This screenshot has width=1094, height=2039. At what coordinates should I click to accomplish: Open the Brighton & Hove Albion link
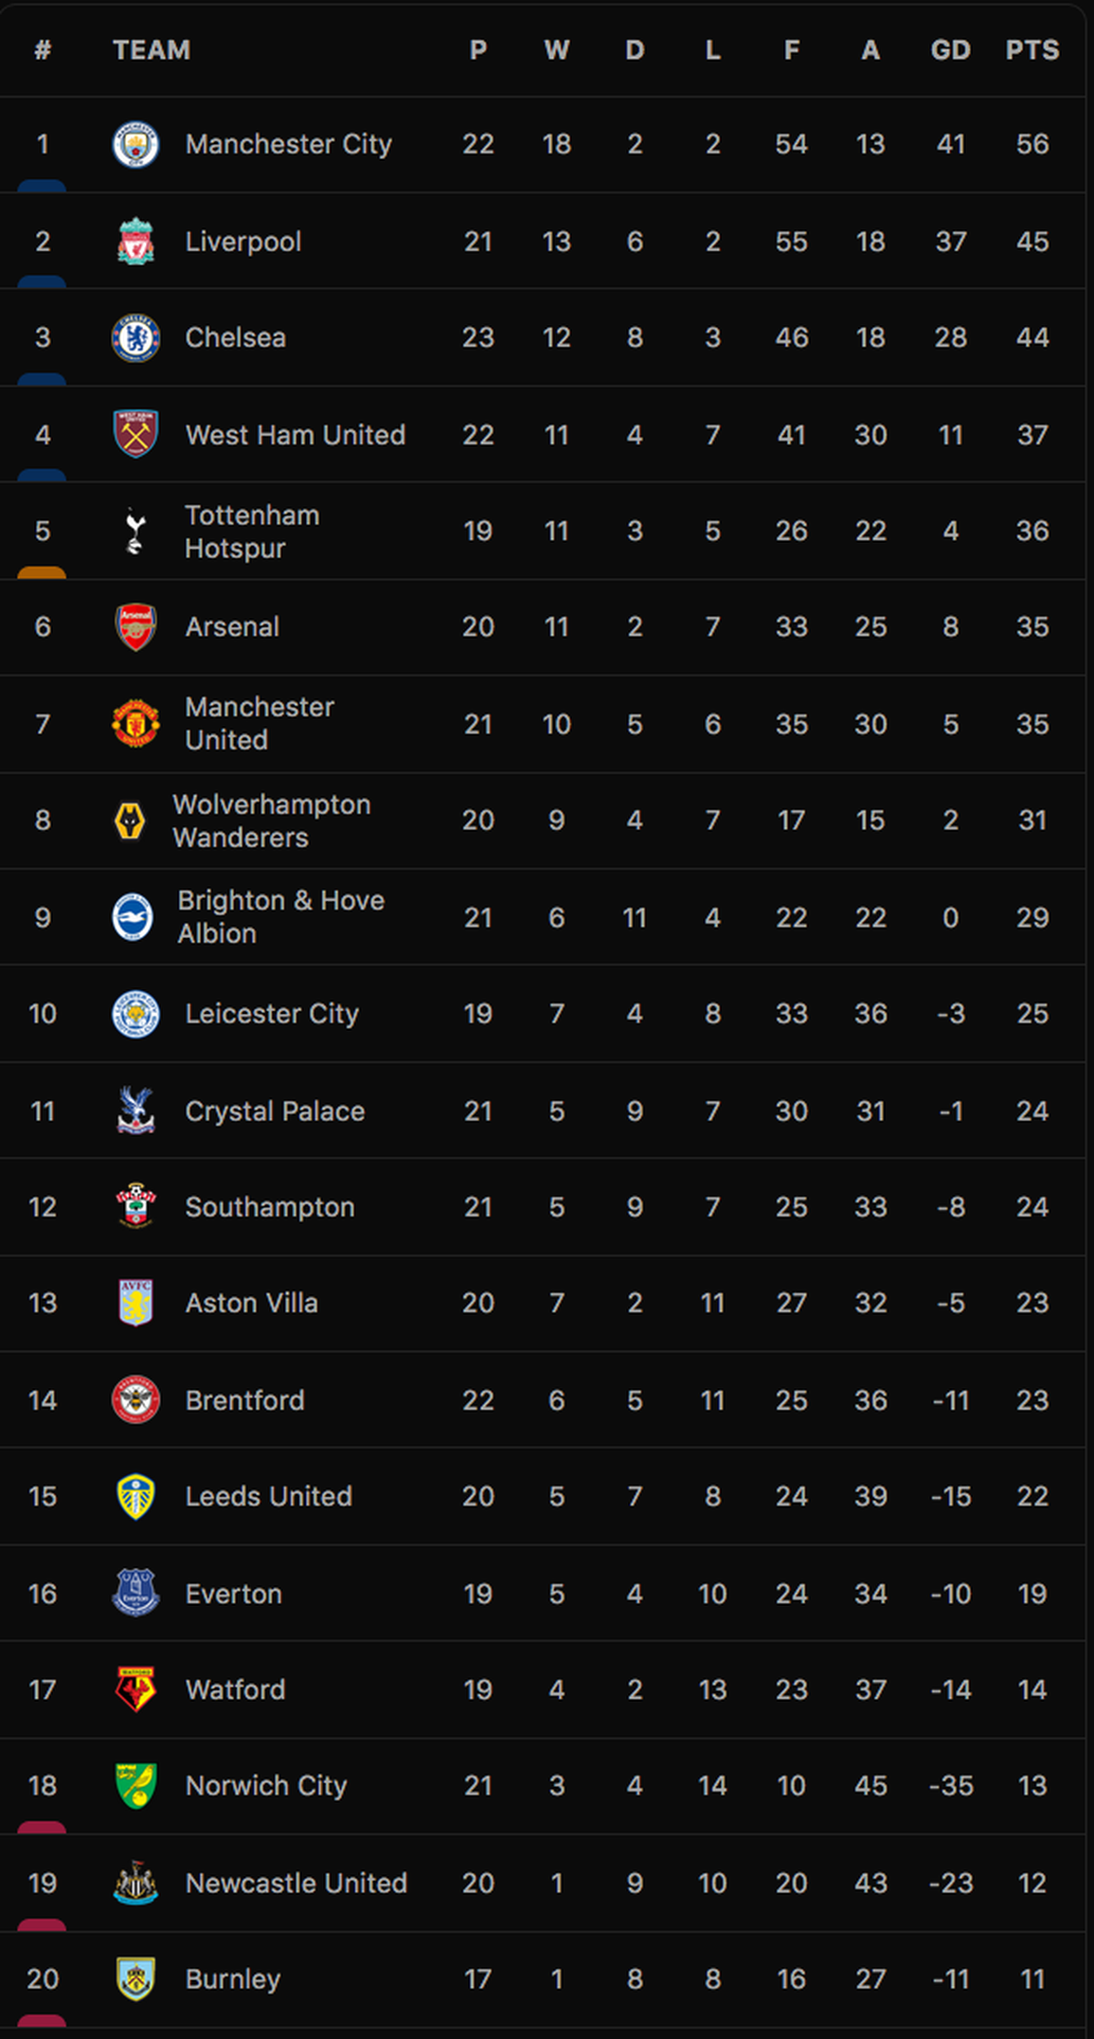281,916
